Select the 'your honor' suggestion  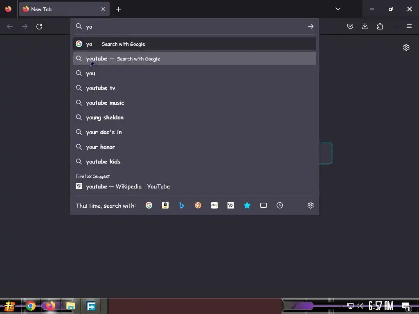coord(194,147)
